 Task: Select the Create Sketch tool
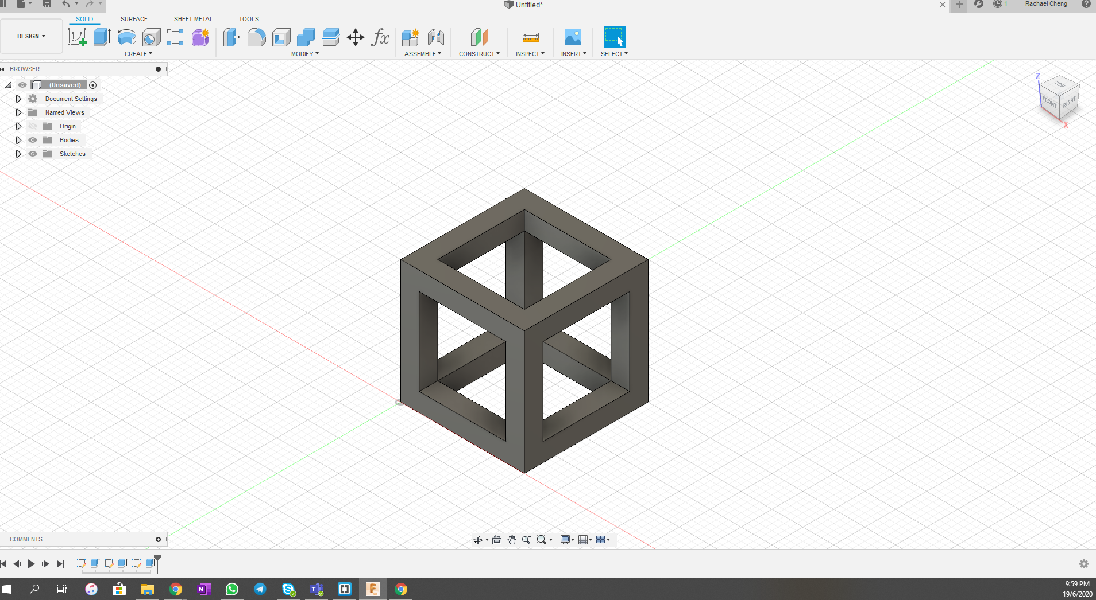[77, 37]
